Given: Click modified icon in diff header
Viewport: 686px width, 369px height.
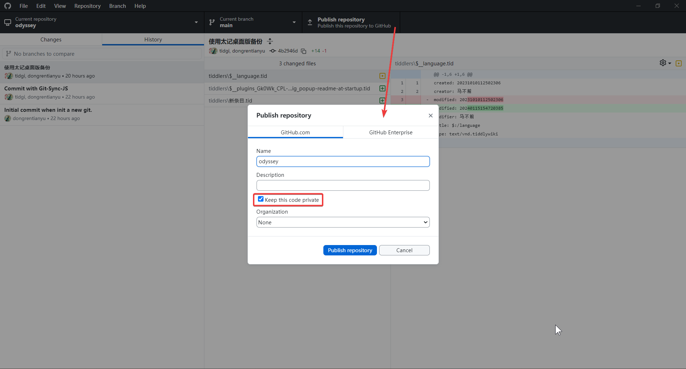Looking at the screenshot, I should (679, 63).
